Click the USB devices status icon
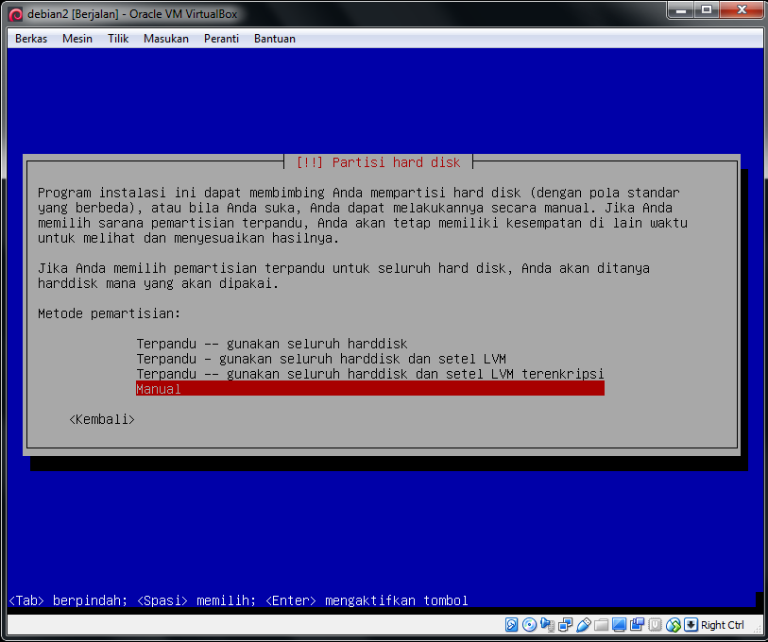The width and height of the screenshot is (768, 642). (584, 624)
